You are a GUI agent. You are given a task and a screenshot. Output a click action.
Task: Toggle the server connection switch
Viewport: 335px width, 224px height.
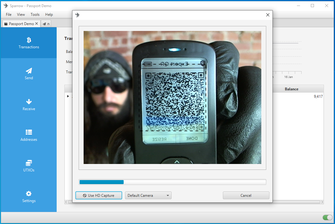pyautogui.click(x=328, y=218)
